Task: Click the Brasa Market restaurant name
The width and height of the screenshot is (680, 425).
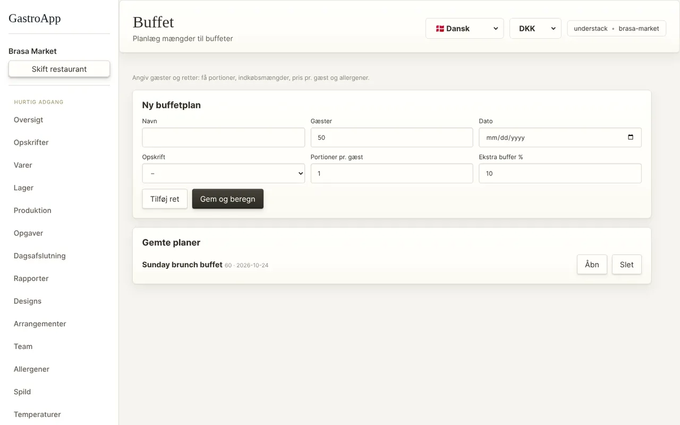Action: click(32, 51)
